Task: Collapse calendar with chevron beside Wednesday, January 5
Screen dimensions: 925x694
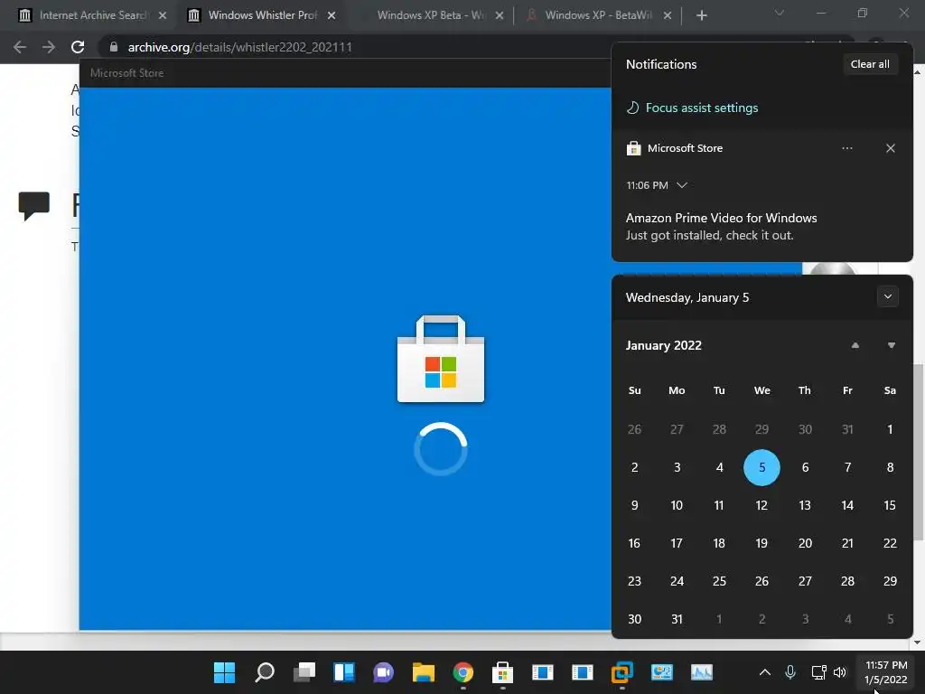Action: [887, 296]
